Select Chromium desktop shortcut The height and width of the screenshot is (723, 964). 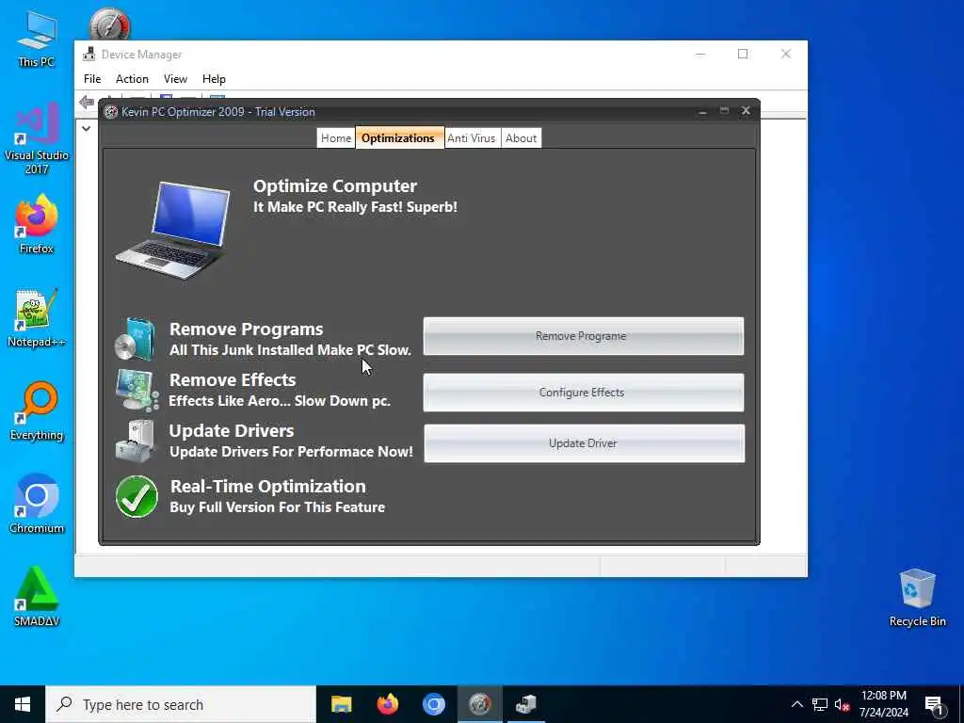point(37,505)
